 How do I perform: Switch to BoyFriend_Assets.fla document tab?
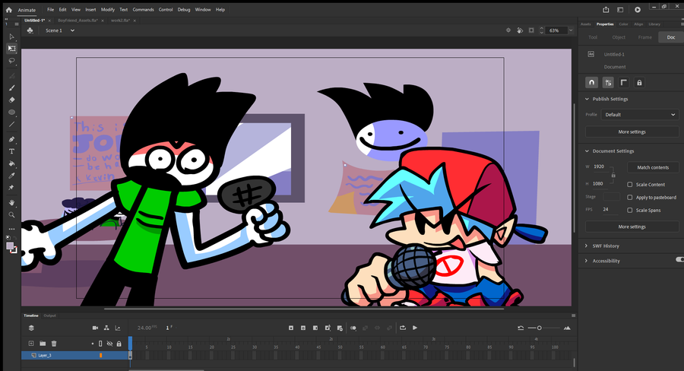[78, 21]
